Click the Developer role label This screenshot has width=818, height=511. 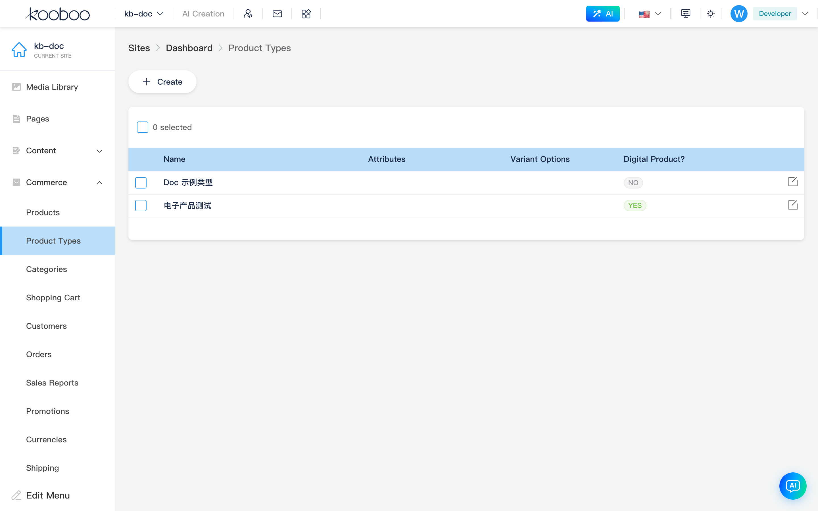point(775,14)
